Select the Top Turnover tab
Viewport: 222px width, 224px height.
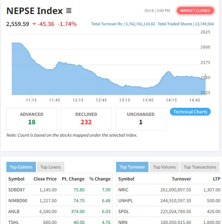pos(132,167)
